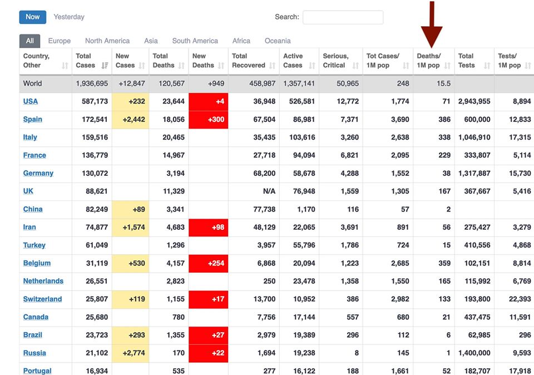Sort by Total Recovered sort icon

pos(272,66)
